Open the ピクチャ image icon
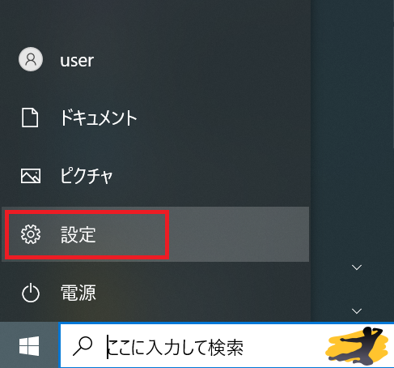This screenshot has width=394, height=368. [x=31, y=176]
